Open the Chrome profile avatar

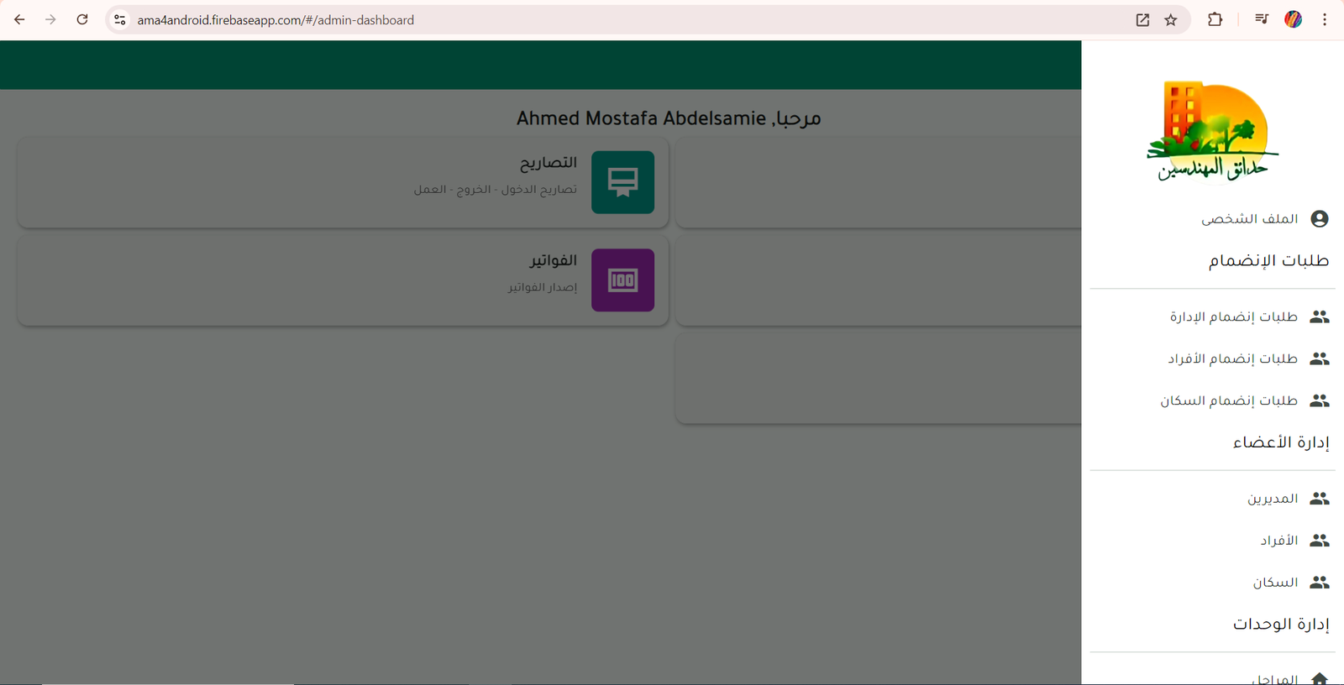point(1294,19)
